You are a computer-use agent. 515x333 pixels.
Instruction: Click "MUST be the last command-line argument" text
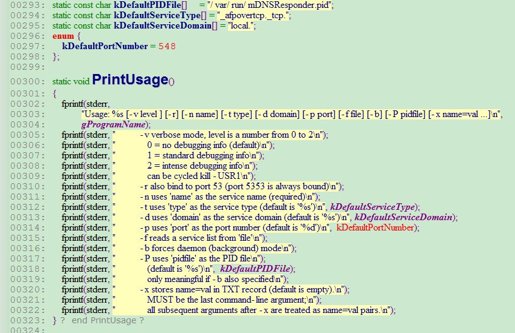(226, 300)
